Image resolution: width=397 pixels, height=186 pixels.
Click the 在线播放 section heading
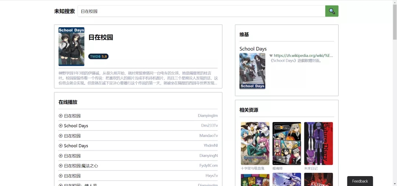[x=68, y=102]
